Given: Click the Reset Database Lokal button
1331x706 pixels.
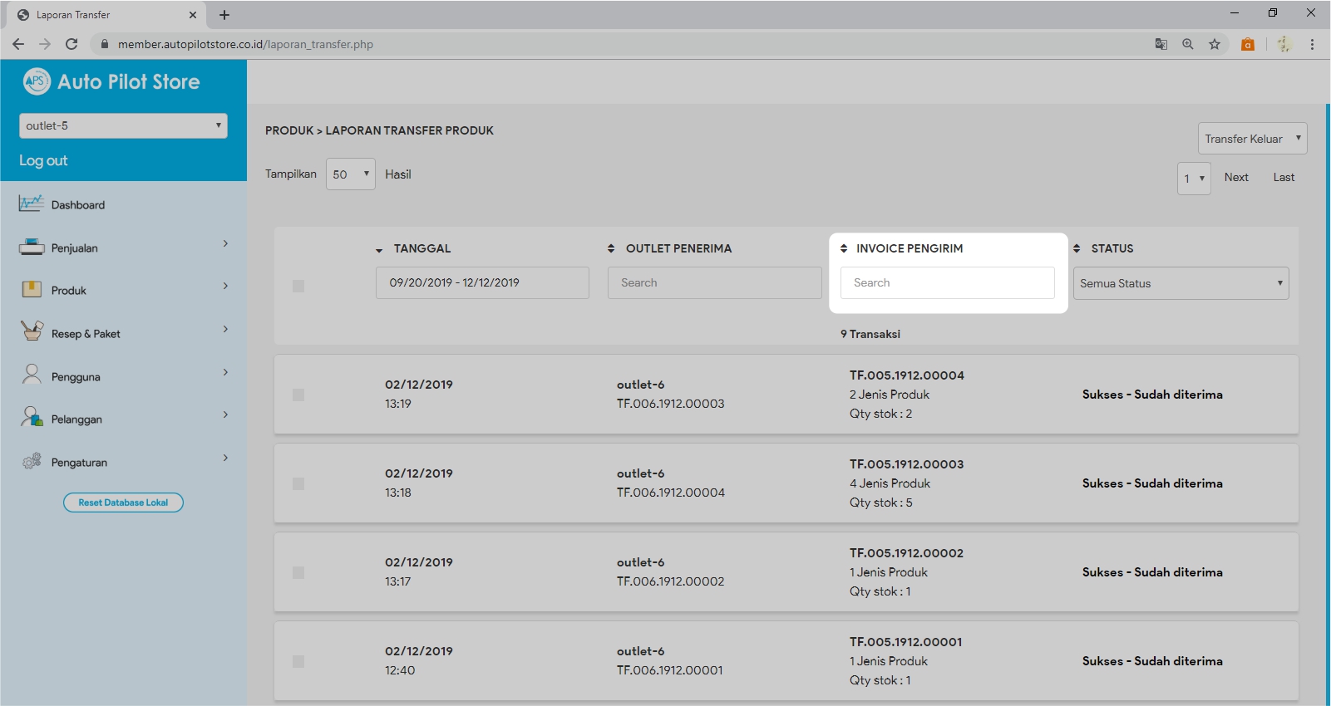Looking at the screenshot, I should 123,503.
